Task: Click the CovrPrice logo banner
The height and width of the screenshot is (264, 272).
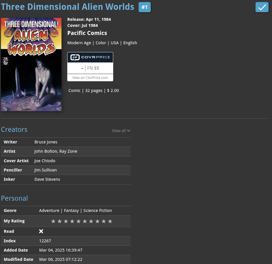Action: click(x=90, y=57)
